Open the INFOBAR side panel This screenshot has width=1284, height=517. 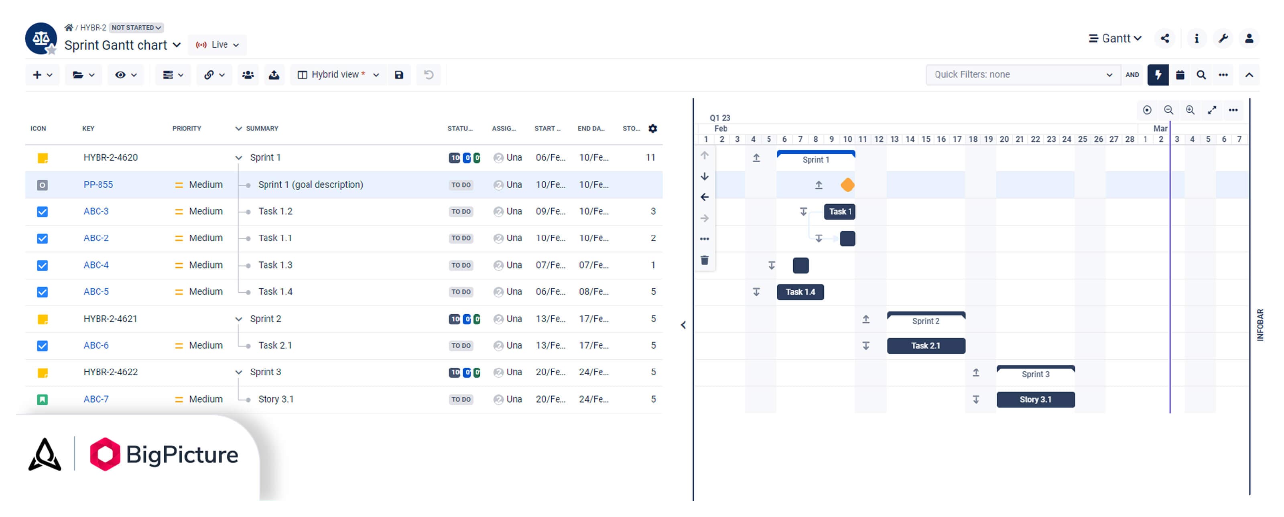[x=1260, y=325]
